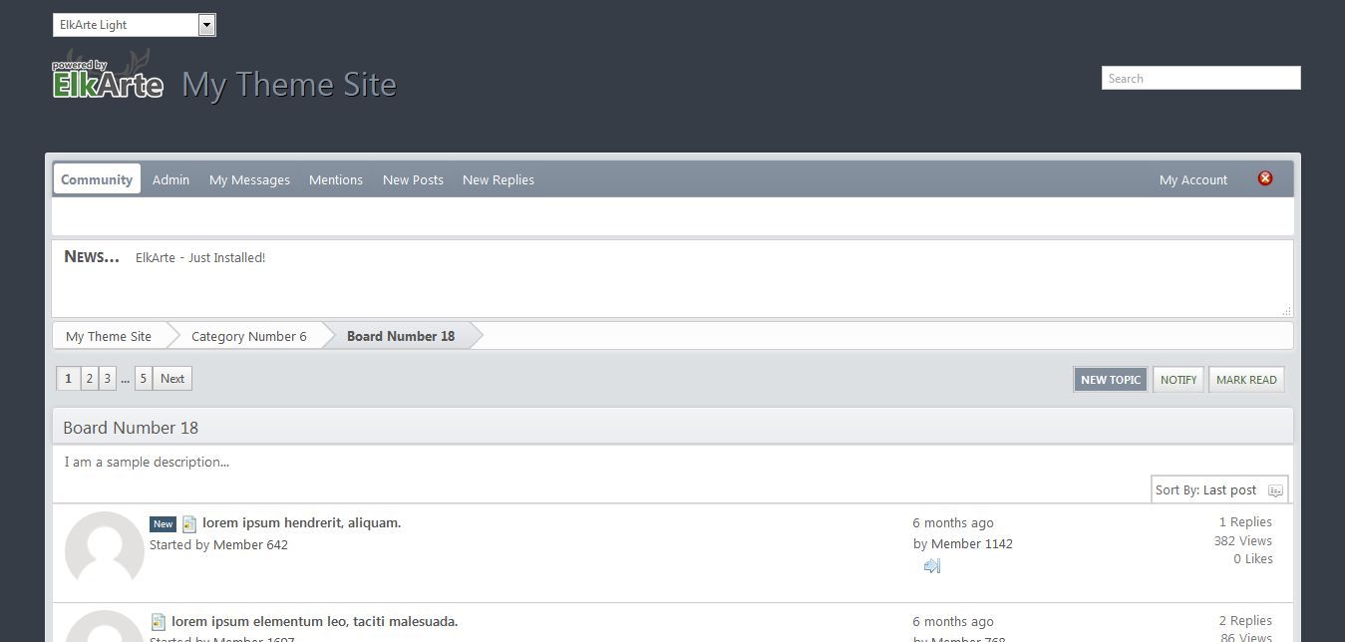Image resolution: width=1345 pixels, height=642 pixels.
Task: Click the 1 Replies count
Action: pos(1245,521)
